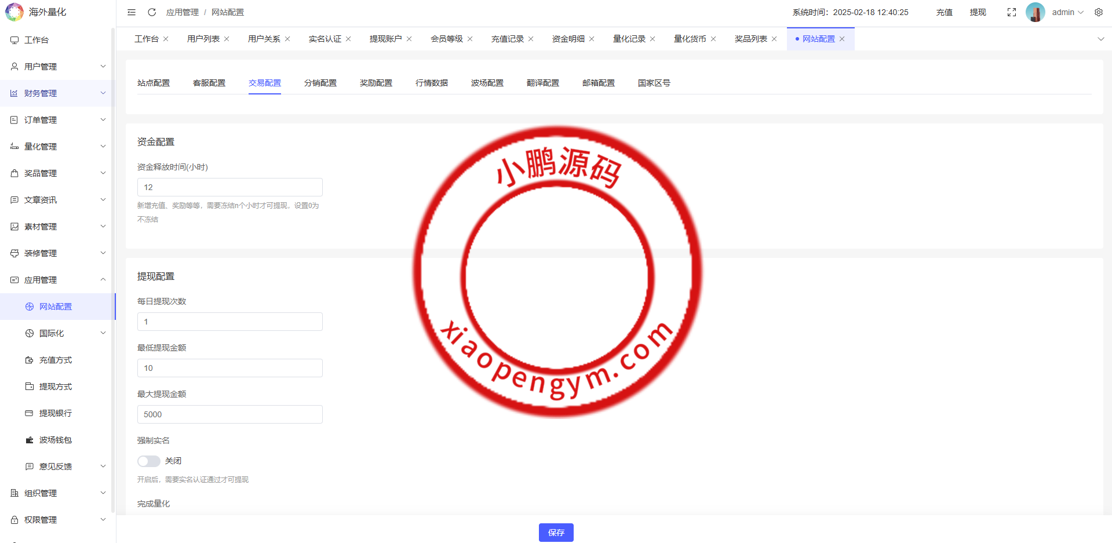Expand the 用户管理 sidebar menu
Image resolution: width=1112 pixels, height=543 pixels.
pos(58,67)
